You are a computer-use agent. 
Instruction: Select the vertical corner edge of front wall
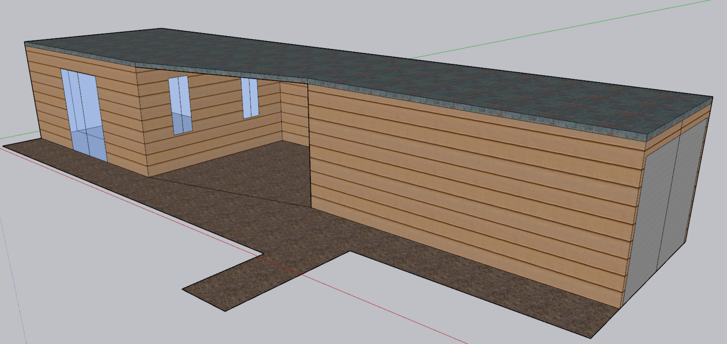point(309,145)
